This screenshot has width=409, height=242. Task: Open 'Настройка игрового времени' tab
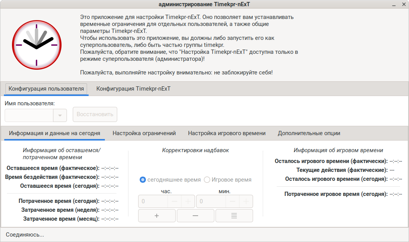(227, 133)
